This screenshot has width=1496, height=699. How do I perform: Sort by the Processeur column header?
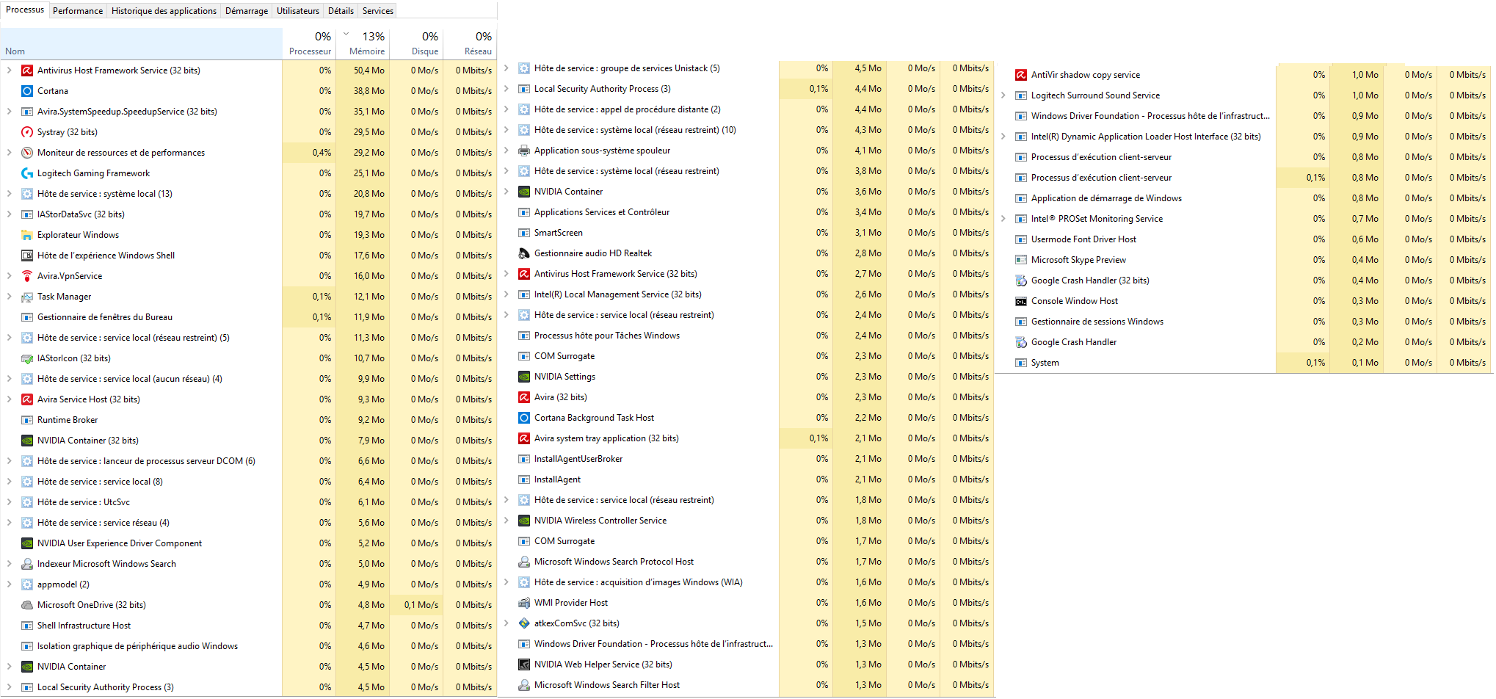309,44
